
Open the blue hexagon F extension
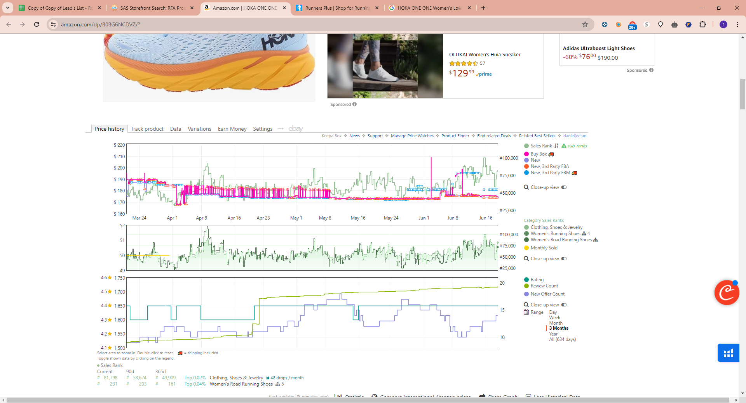click(688, 24)
